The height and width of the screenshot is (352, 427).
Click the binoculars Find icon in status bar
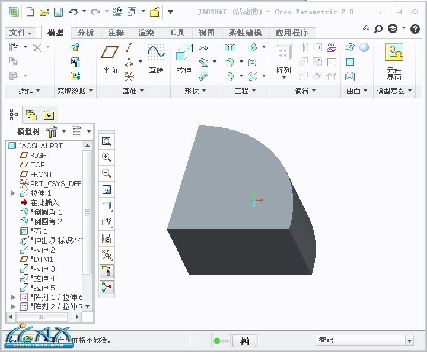coord(244,341)
